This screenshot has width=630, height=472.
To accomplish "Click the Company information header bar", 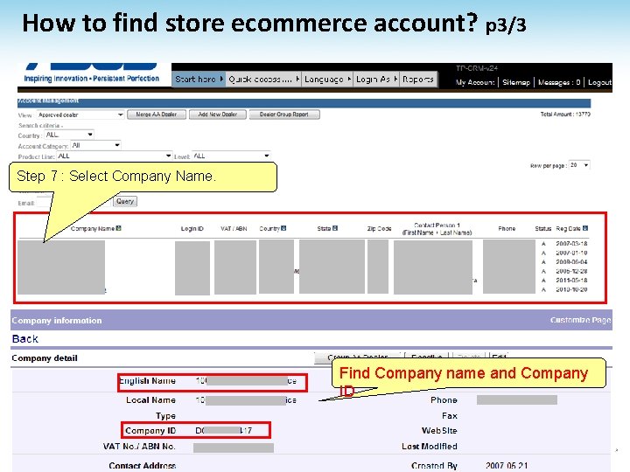I will (x=311, y=320).
